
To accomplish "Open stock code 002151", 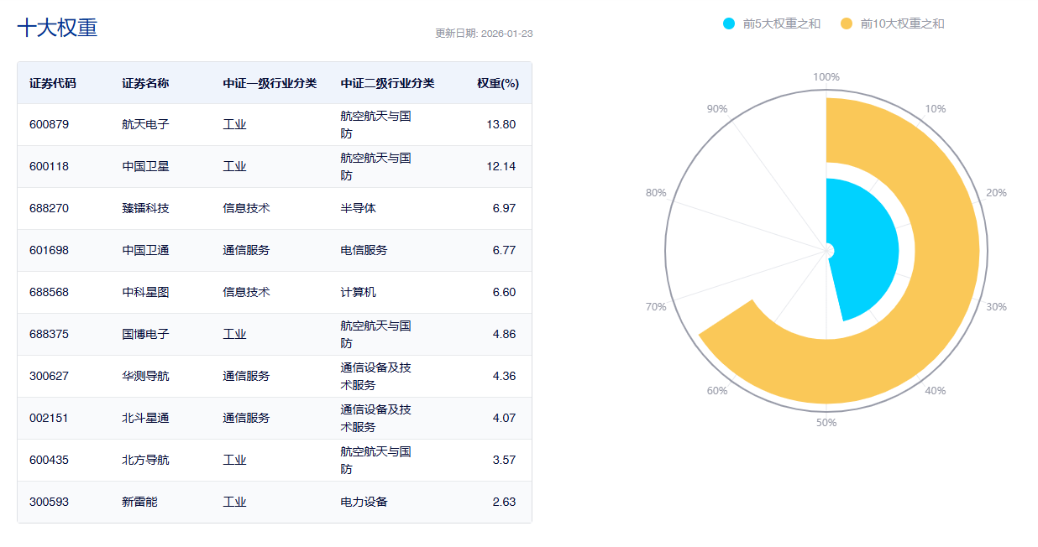I will 49,418.
